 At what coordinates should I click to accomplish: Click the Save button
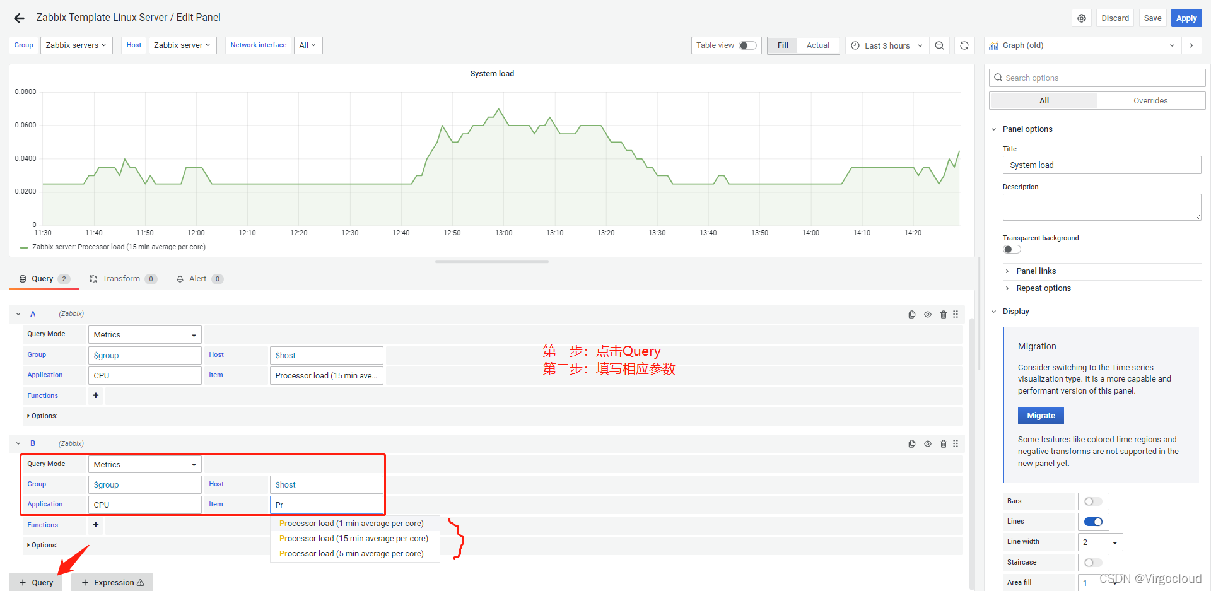[x=1152, y=18]
